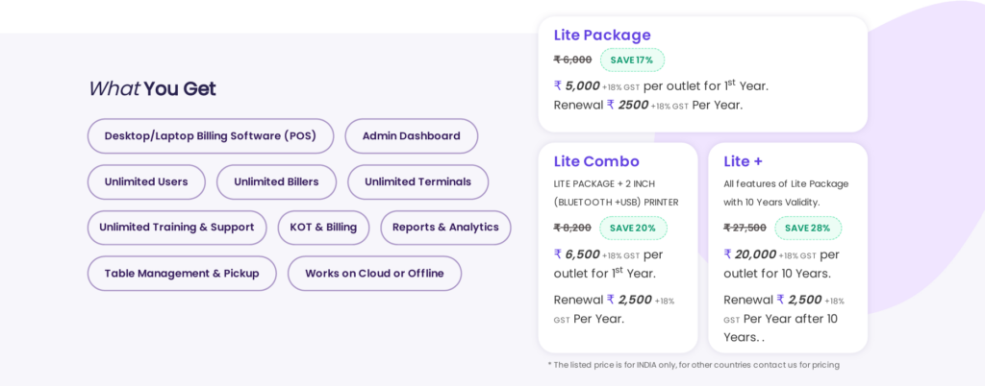
Task: Click the India-only pricing footnote
Action: pos(693,365)
